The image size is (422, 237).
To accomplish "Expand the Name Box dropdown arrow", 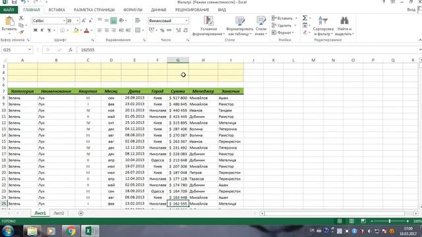I will pyautogui.click(x=30, y=50).
